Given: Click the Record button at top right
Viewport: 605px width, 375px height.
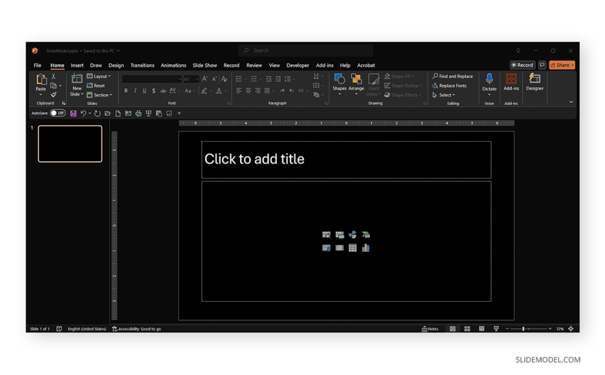Looking at the screenshot, I should (522, 65).
